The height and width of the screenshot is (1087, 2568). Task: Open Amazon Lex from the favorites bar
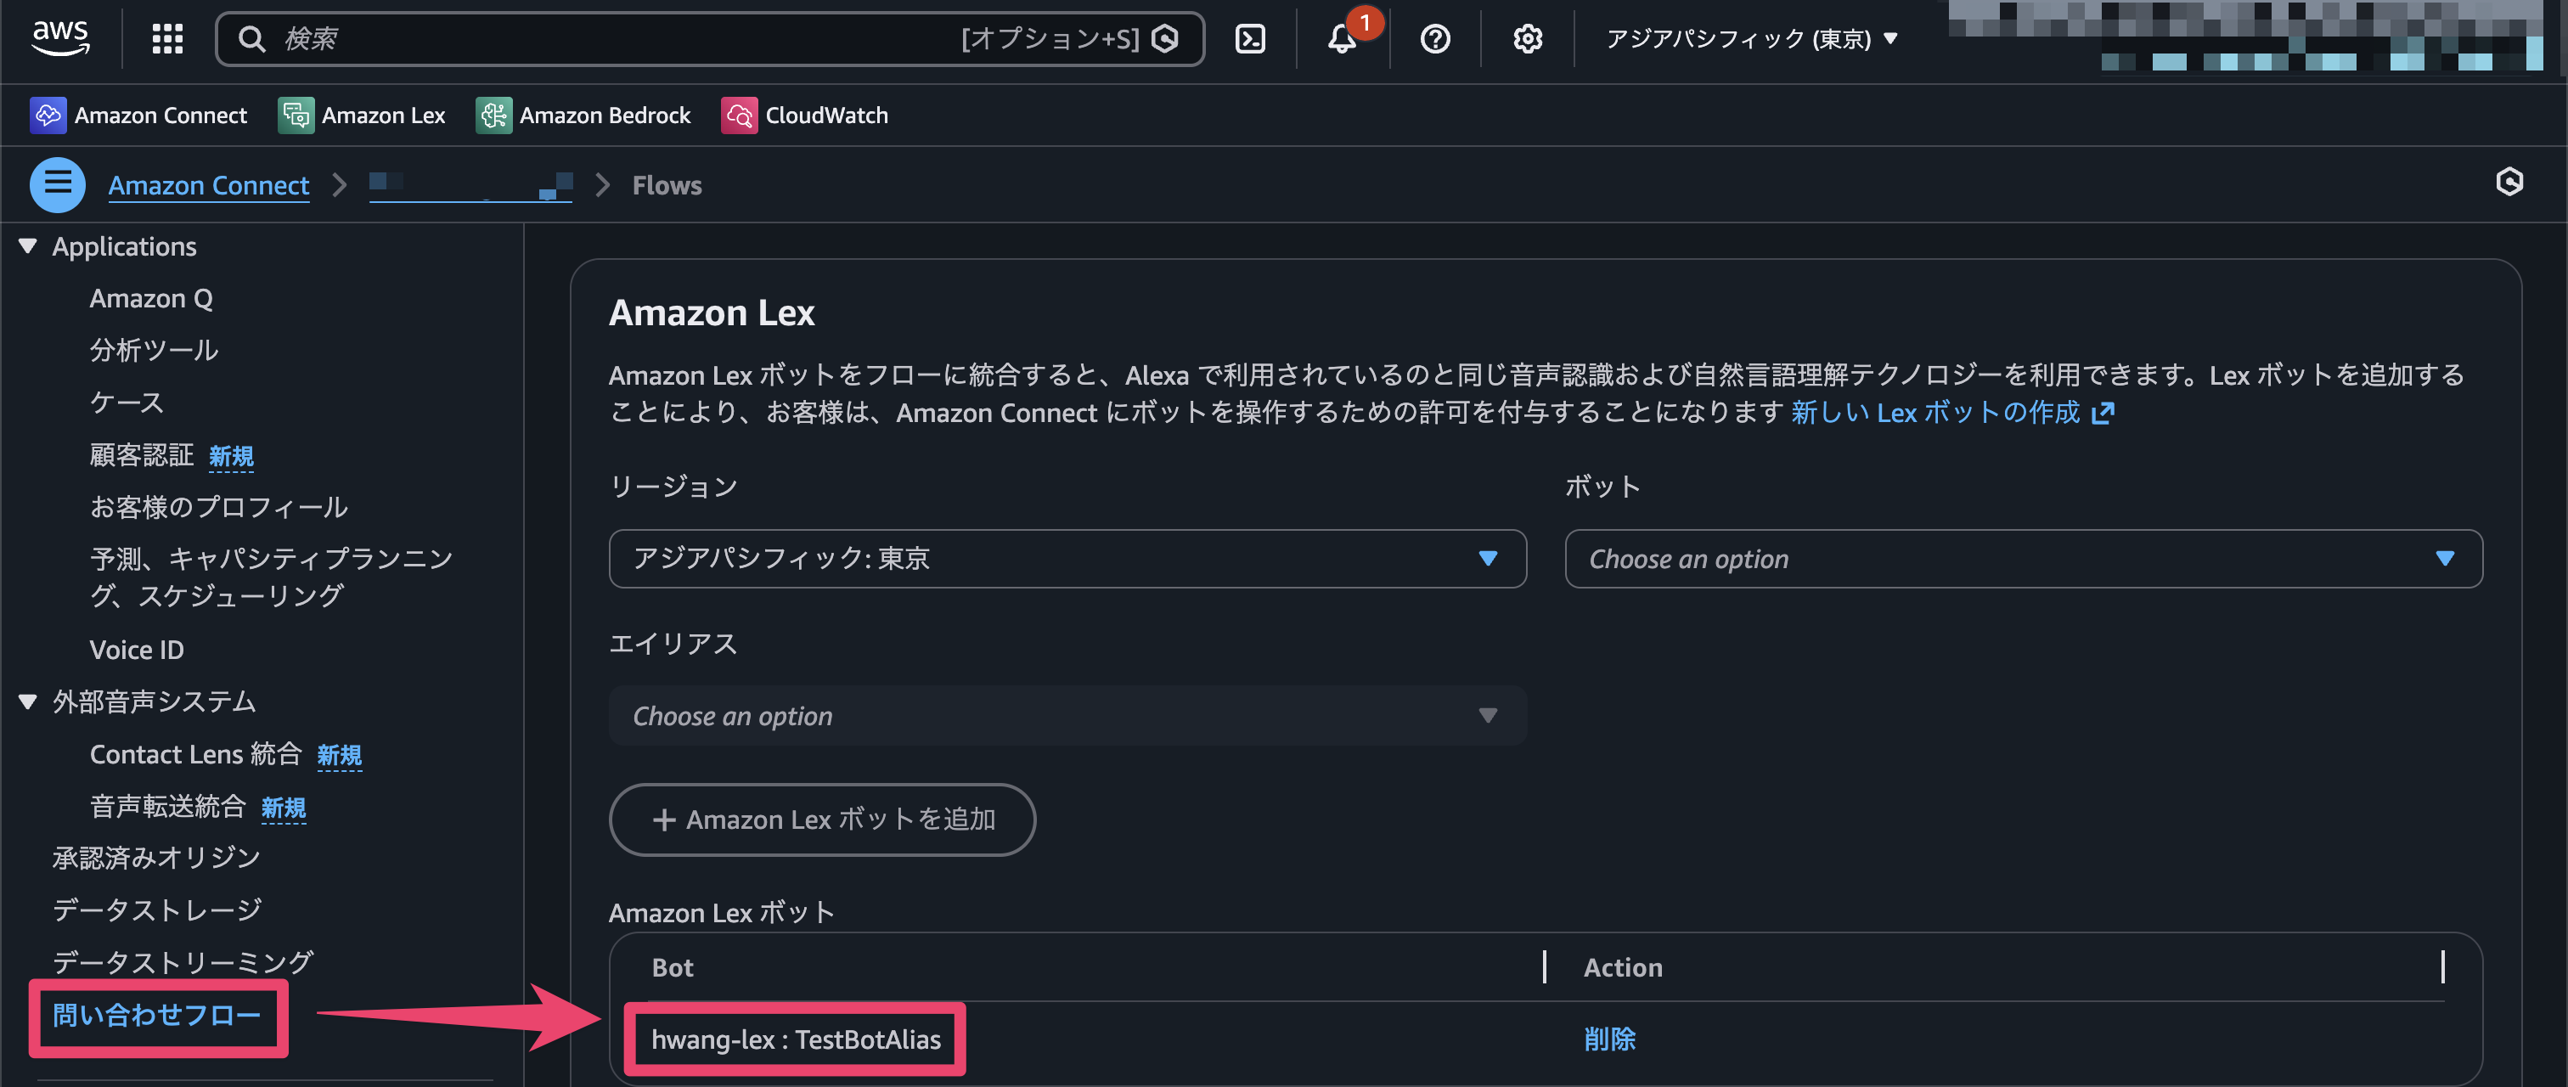coord(362,115)
